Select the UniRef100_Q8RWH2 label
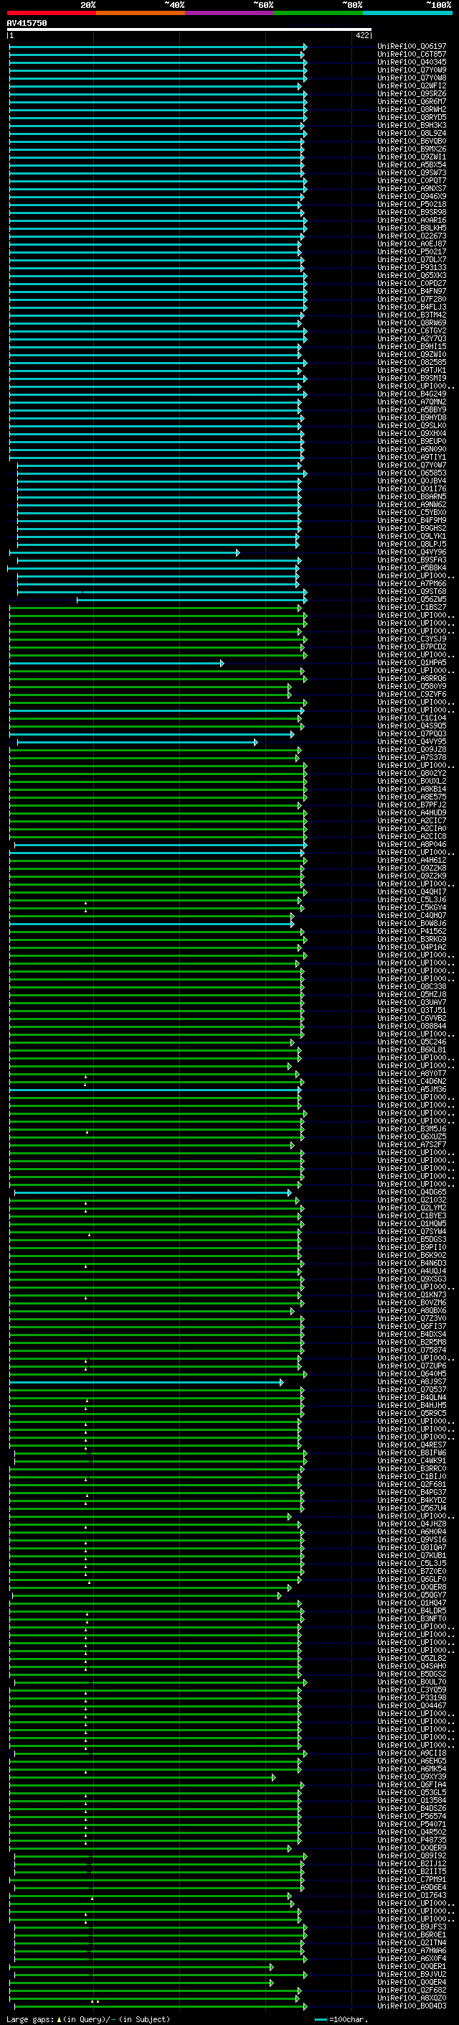 412,109
